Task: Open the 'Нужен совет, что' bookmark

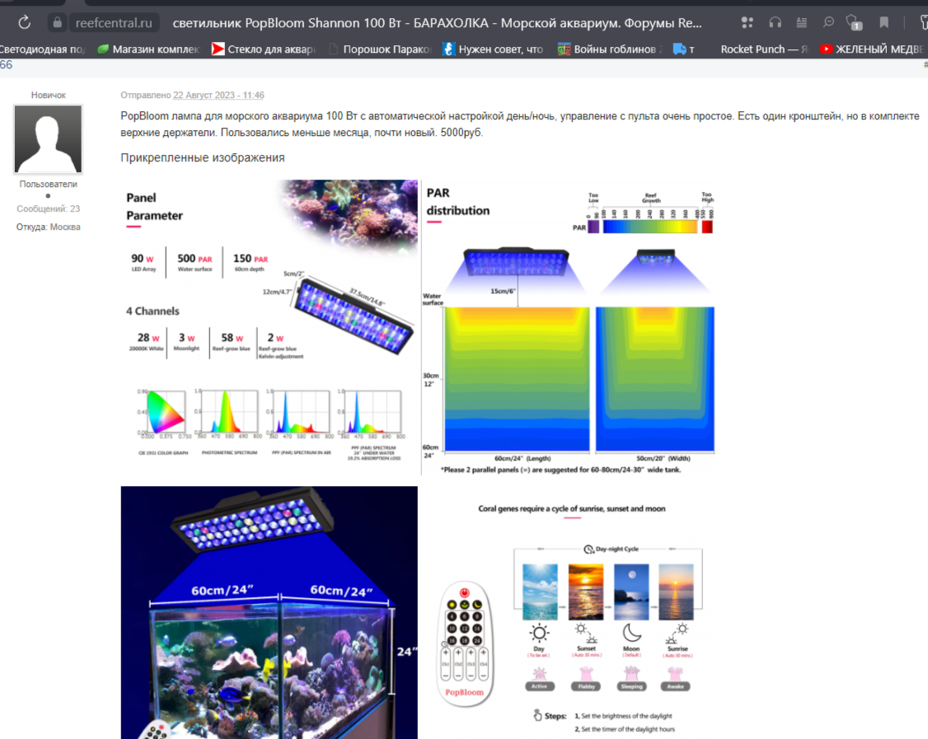Action: 493,49
